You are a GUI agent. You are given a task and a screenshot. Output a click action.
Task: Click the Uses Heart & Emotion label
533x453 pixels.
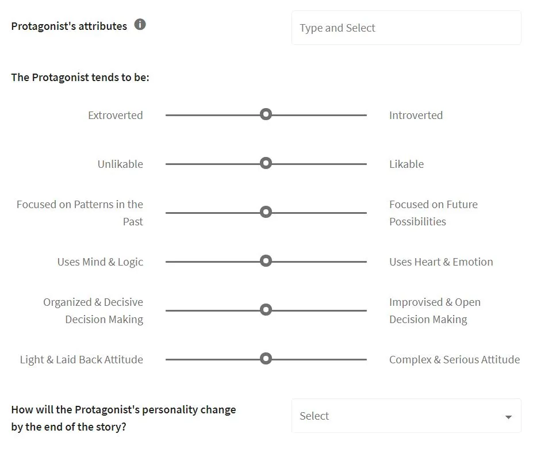tap(441, 262)
